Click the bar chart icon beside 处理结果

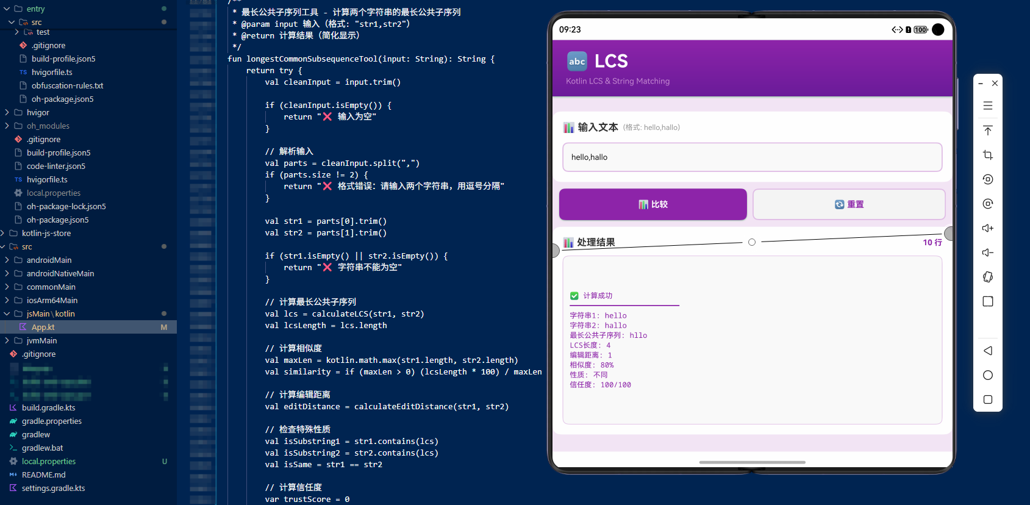coord(568,243)
